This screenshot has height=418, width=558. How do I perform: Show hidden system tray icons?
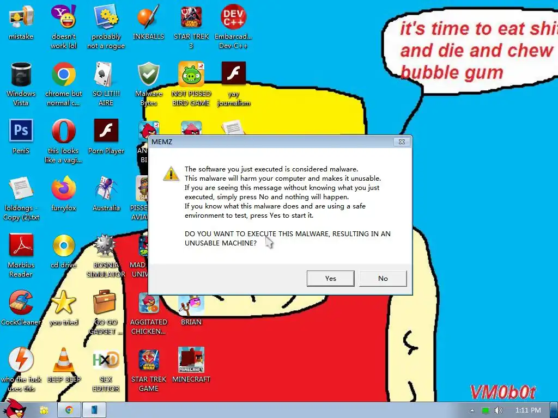point(472,410)
